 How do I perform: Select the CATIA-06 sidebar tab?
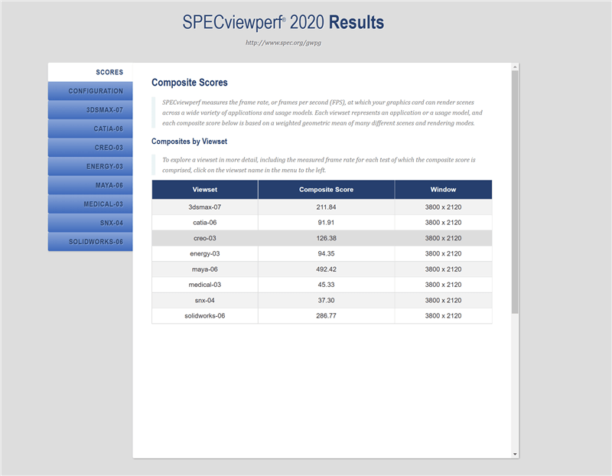90,129
